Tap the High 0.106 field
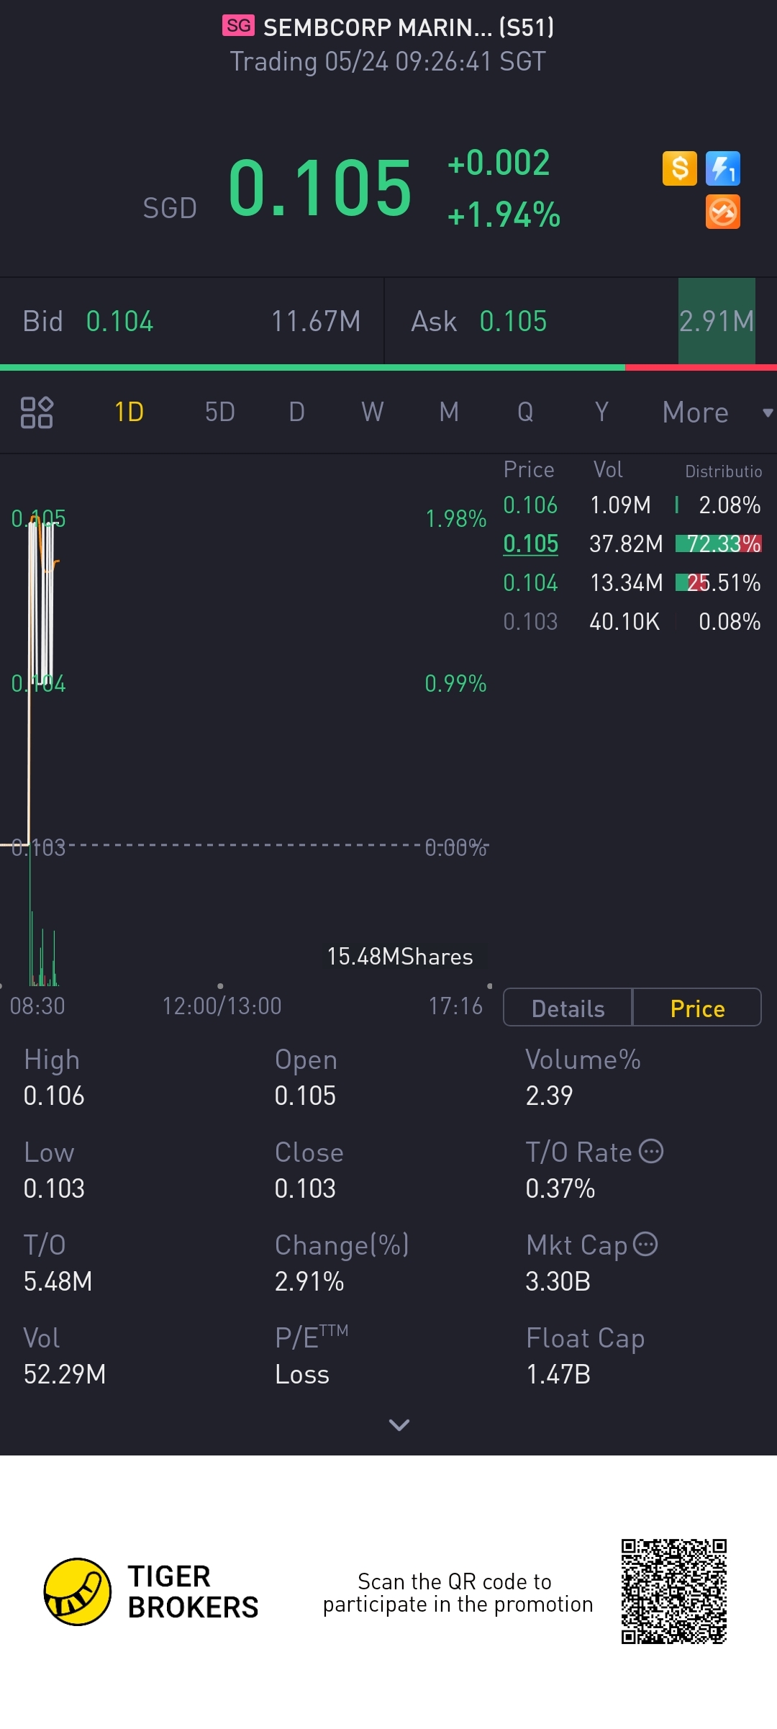Viewport: 777px width, 1729px height. click(54, 1078)
